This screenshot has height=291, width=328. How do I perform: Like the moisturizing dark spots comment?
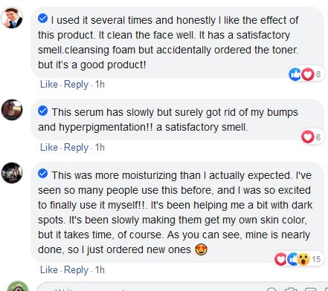49,269
